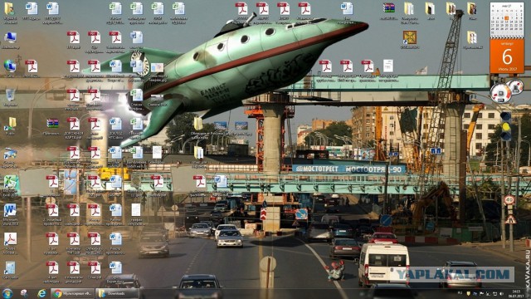Select the user profile folder icon
Image resolution: width=531 pixels, height=299 pixels.
pos(10,12)
